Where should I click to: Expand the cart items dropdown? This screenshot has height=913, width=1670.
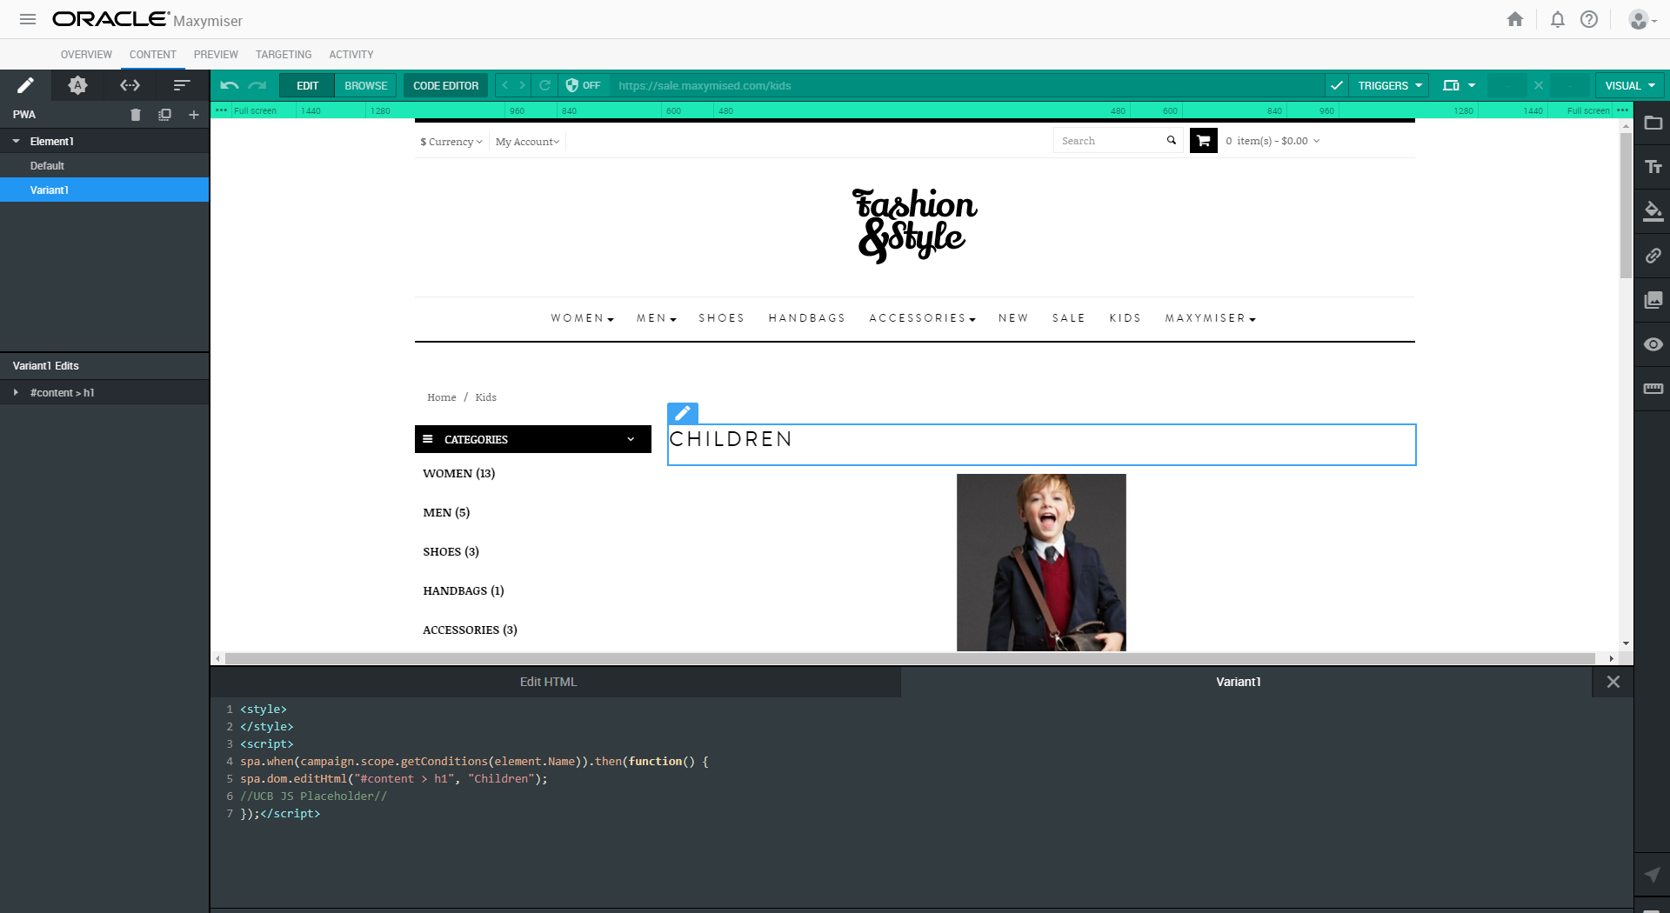[1273, 141]
